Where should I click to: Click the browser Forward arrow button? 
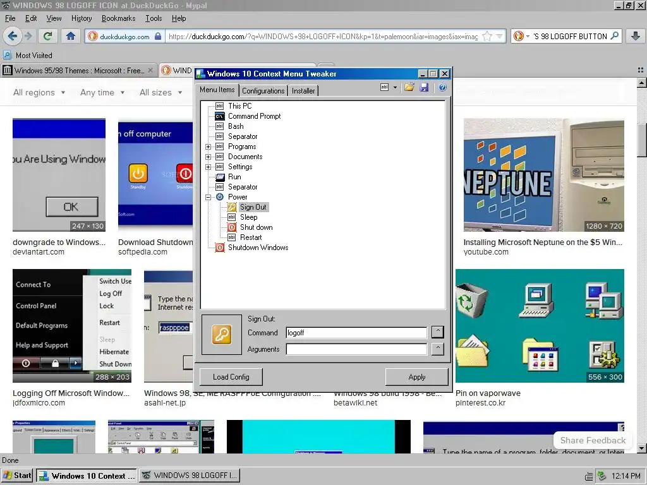[x=28, y=36]
